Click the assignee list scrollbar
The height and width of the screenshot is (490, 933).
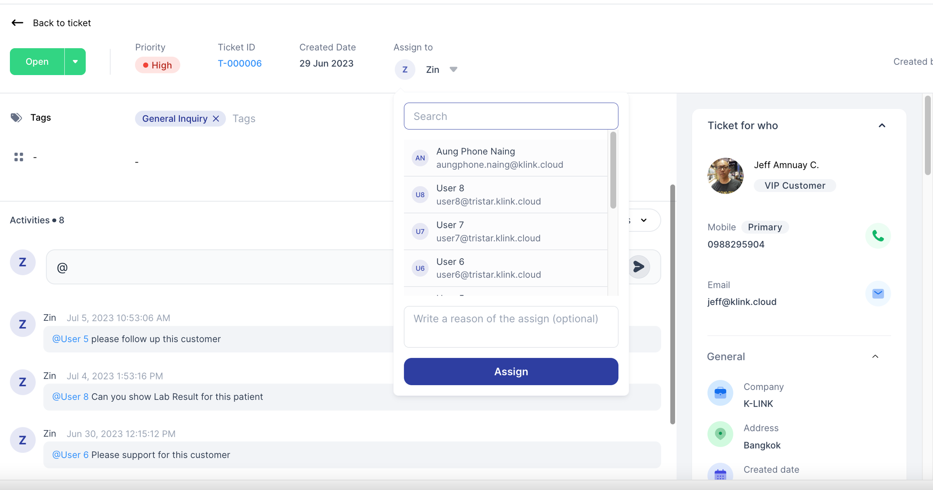point(613,170)
